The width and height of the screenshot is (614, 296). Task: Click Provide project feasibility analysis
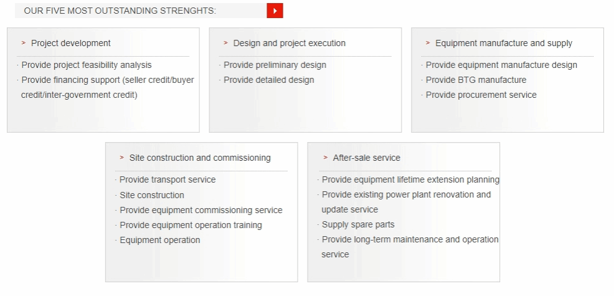click(x=87, y=65)
